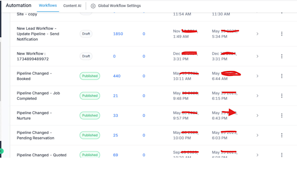
Task: Open the three-dot menu for Pipeline Changed - Booked
Action: pos(282,76)
